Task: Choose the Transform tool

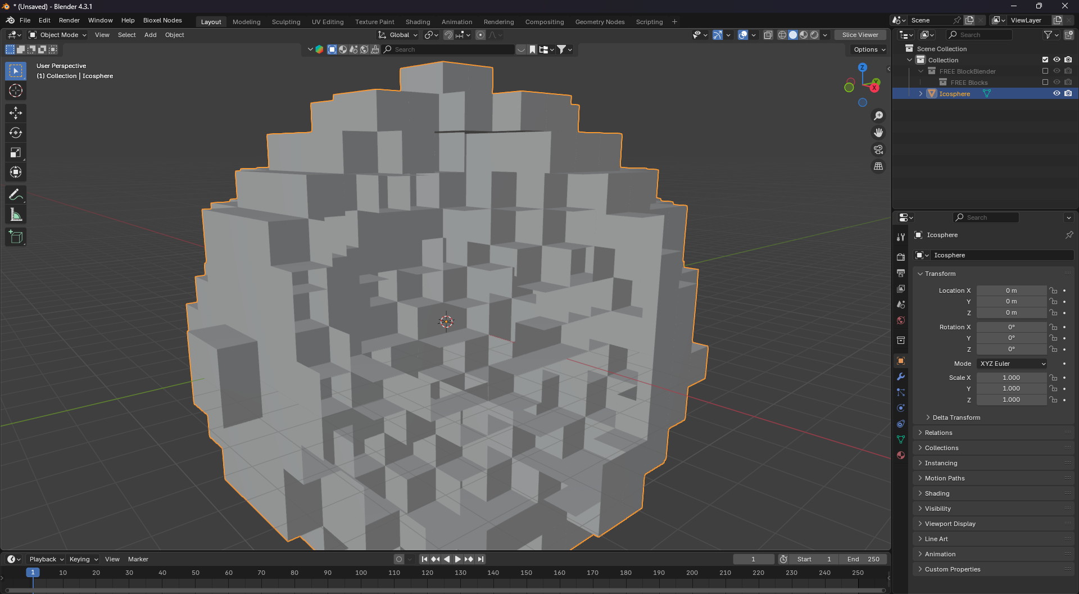Action: click(16, 172)
